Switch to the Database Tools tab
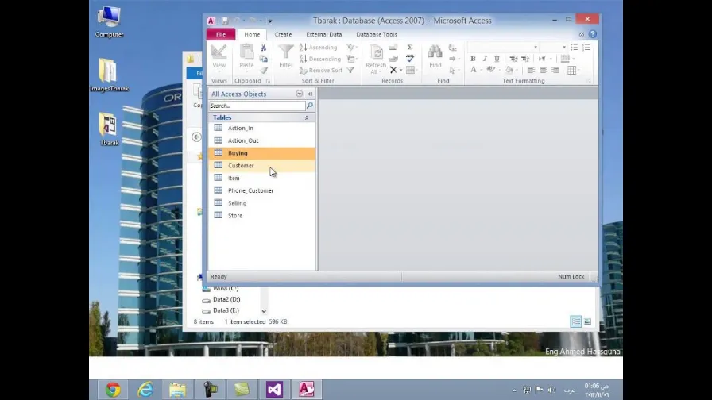712x400 pixels. pyautogui.click(x=377, y=34)
